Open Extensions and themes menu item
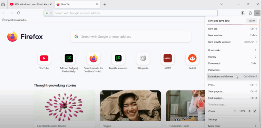Screen dimensions: 261x128 click(x=233, y=76)
